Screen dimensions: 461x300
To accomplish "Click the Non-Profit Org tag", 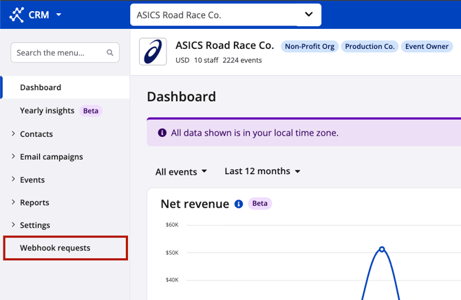I will pyautogui.click(x=310, y=47).
